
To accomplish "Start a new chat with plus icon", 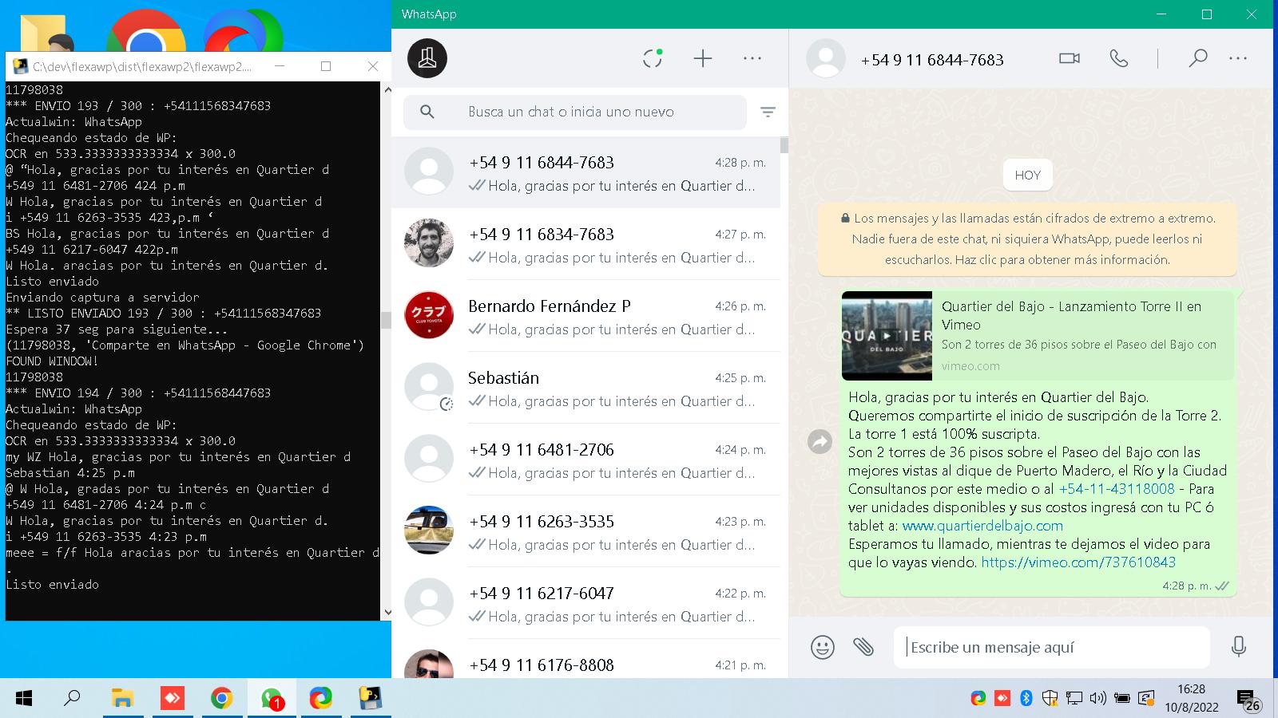I will click(703, 58).
